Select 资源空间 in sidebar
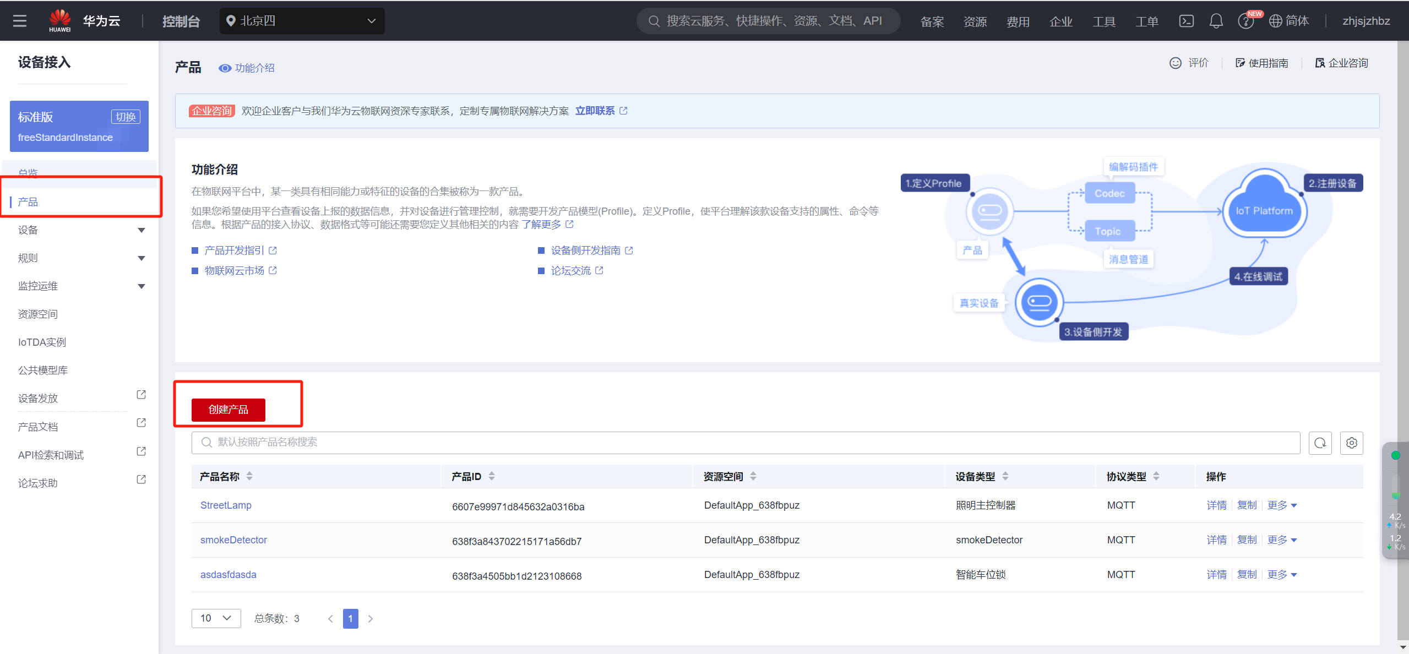This screenshot has height=654, width=1409. [38, 314]
